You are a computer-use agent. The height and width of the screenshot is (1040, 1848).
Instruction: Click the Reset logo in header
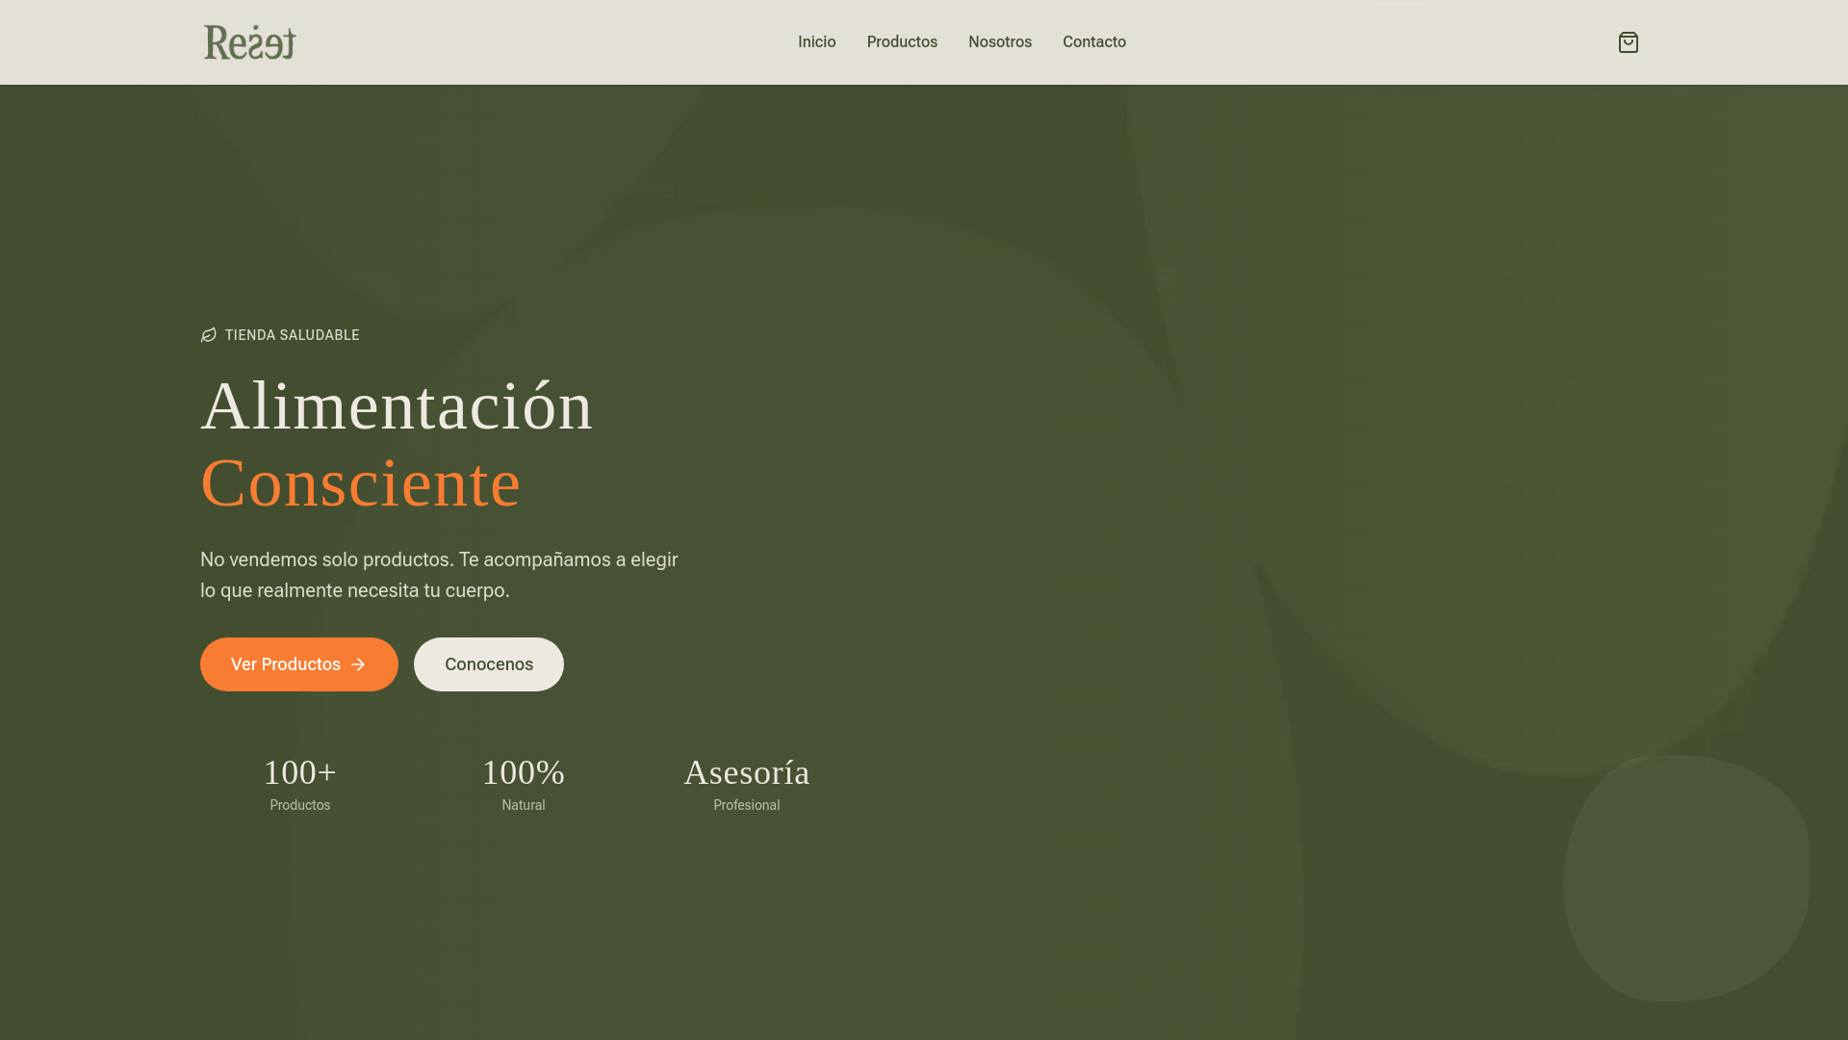coord(250,42)
